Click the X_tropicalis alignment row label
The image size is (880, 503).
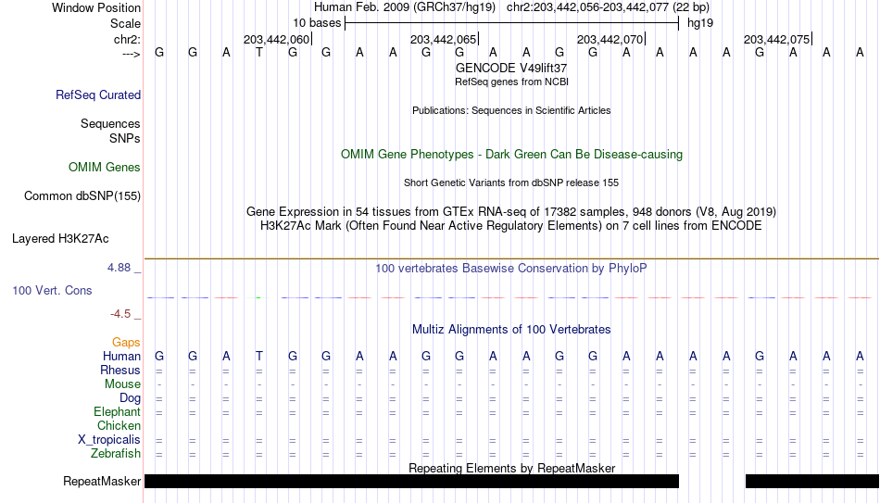coord(109,440)
